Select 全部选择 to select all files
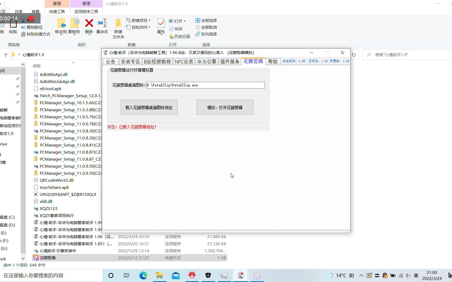 [206, 20]
